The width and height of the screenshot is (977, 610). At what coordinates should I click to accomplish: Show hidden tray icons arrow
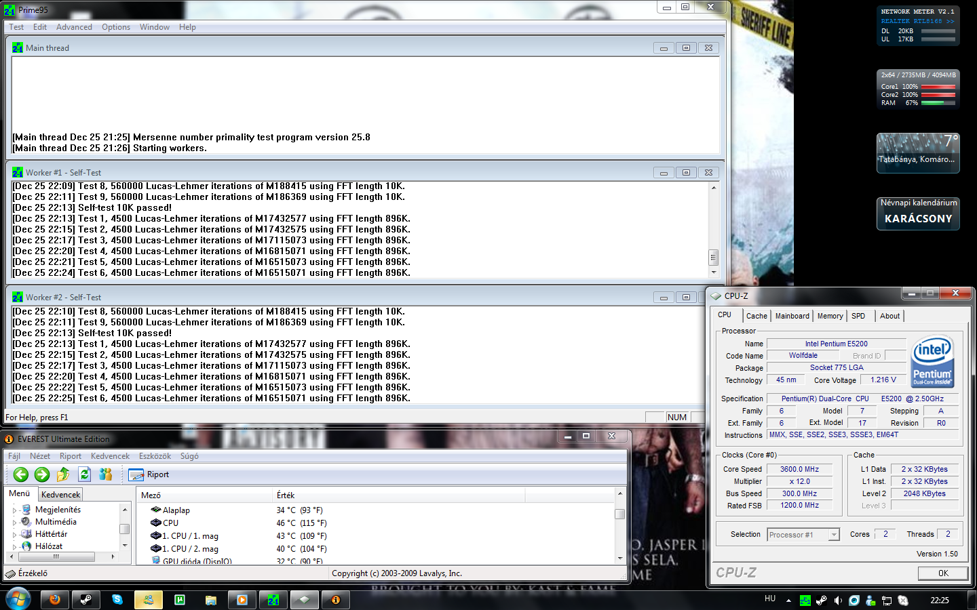pyautogui.click(x=788, y=601)
